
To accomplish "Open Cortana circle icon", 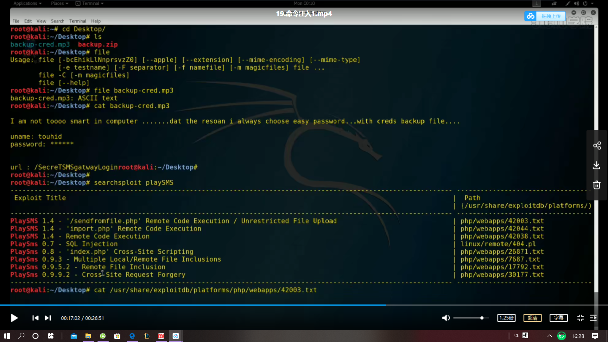I will (x=35, y=336).
